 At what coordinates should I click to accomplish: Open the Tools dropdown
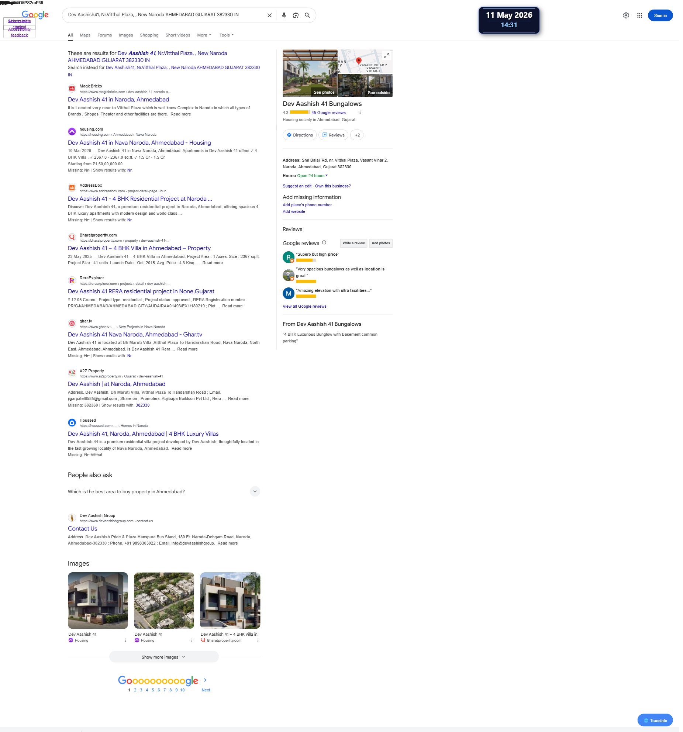tap(226, 35)
